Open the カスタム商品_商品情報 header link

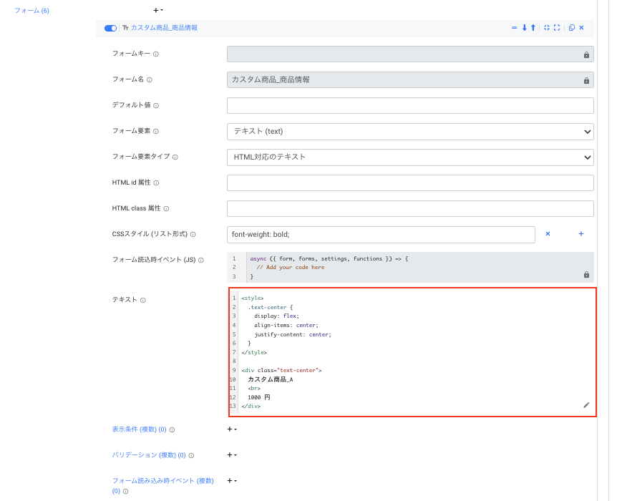tap(164, 28)
